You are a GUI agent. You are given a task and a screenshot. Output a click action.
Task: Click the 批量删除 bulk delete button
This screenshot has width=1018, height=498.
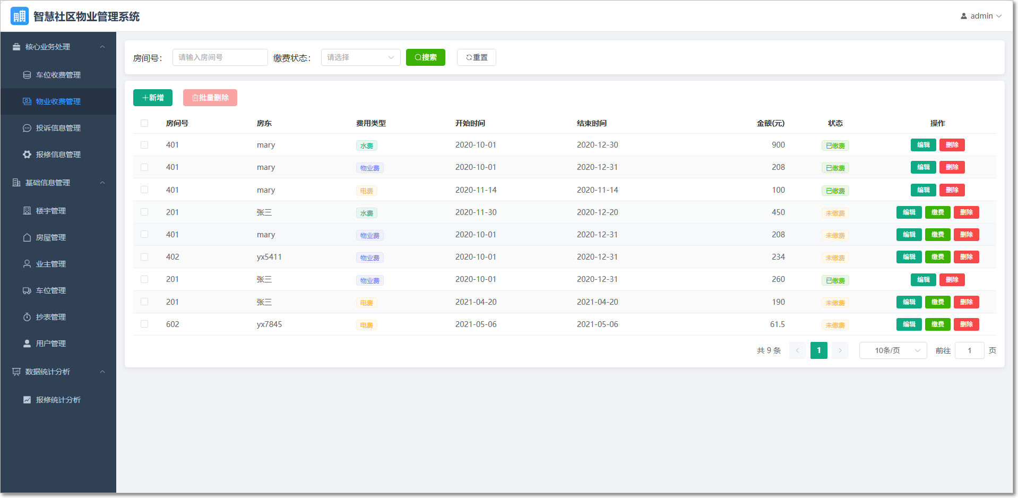tap(210, 98)
